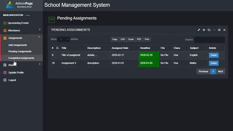Click the Logout sidebar icon
This screenshot has width=233, height=131.
pyautogui.click(x=5, y=80)
